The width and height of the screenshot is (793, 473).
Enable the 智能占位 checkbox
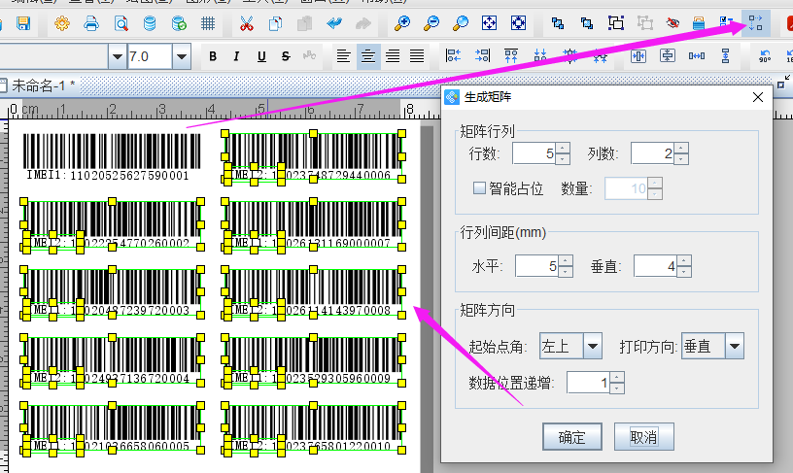pos(479,187)
